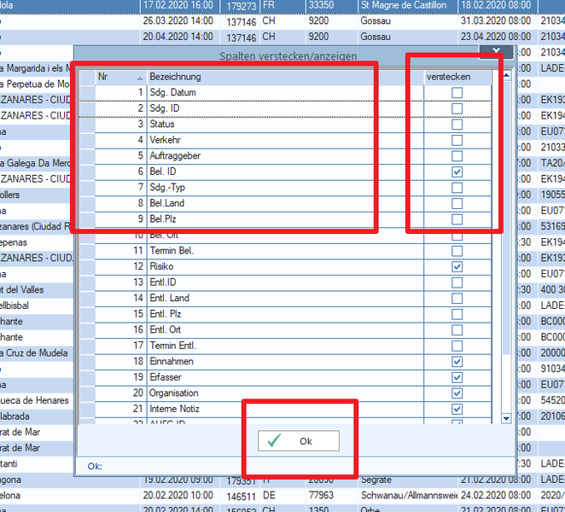The width and height of the screenshot is (565, 512).
Task: Select the 'Sdg. Datum' row
Action: 285,93
